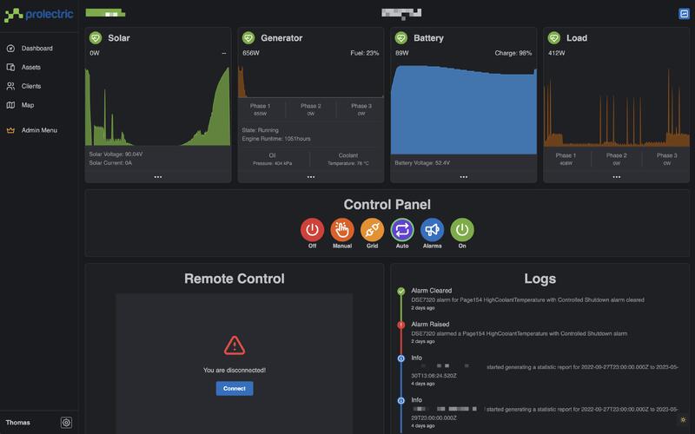Turn the system Off in Control Panel
This screenshot has height=434, width=695.
(312, 230)
